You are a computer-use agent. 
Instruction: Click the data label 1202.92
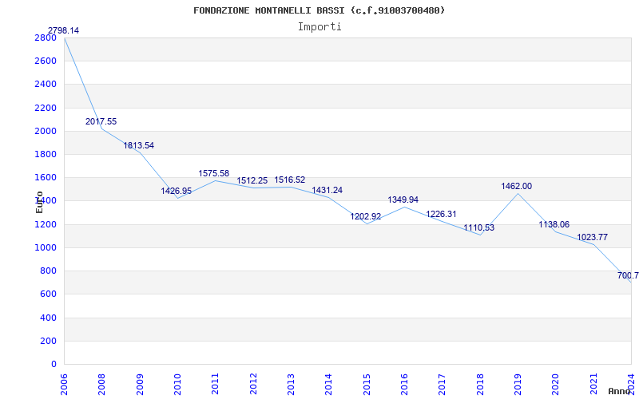point(366,216)
